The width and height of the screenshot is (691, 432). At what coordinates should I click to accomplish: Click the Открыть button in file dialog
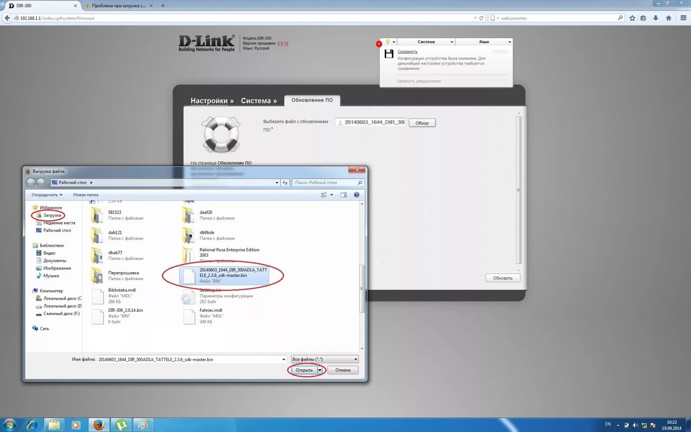(x=304, y=370)
